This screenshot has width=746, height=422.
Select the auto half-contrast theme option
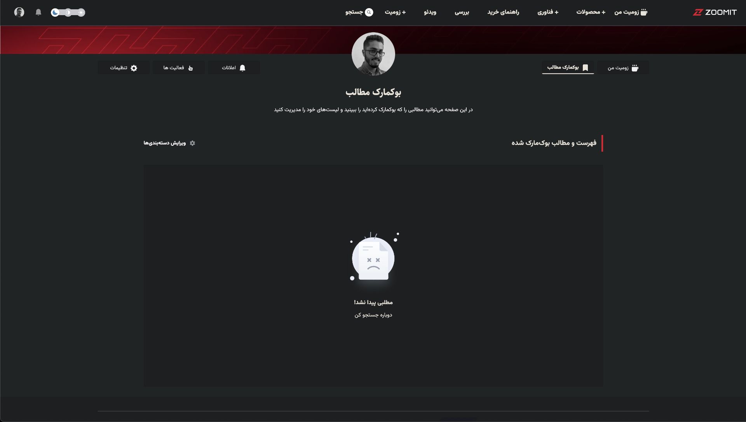coord(68,12)
